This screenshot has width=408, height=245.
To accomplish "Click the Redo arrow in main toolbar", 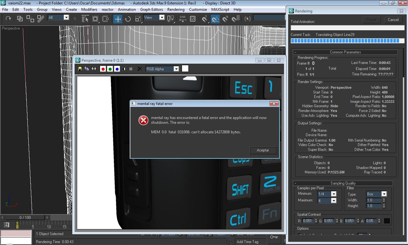I will coord(9,18).
